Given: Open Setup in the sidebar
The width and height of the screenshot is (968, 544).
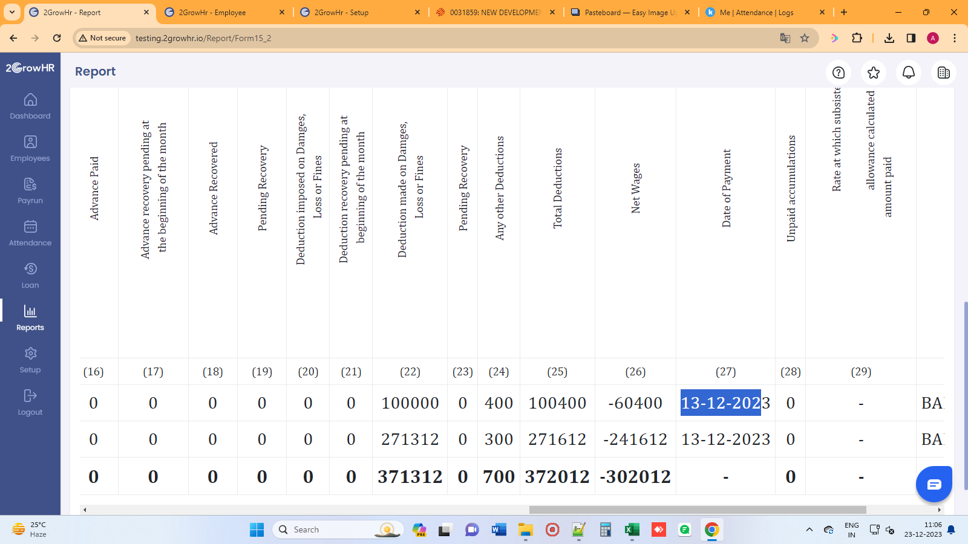Looking at the screenshot, I should coord(30,360).
